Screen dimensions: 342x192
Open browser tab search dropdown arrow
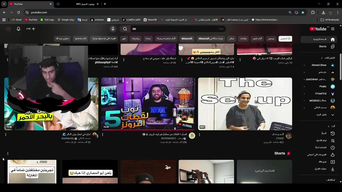[x=4, y=4]
